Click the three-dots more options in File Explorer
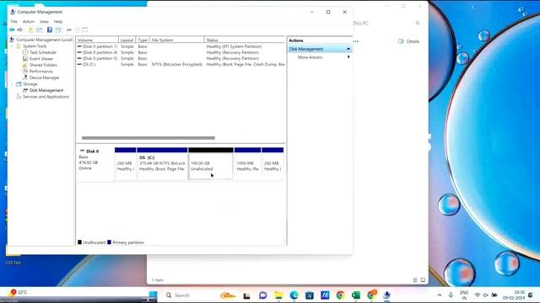The height and width of the screenshot is (303, 540). [x=356, y=41]
